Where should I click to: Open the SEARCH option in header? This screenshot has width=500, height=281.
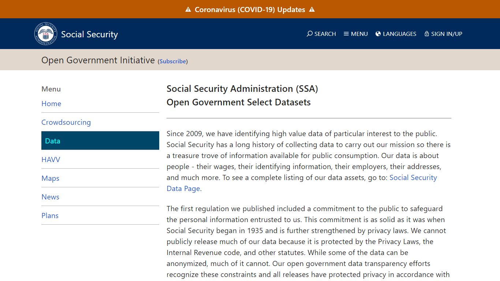321,34
